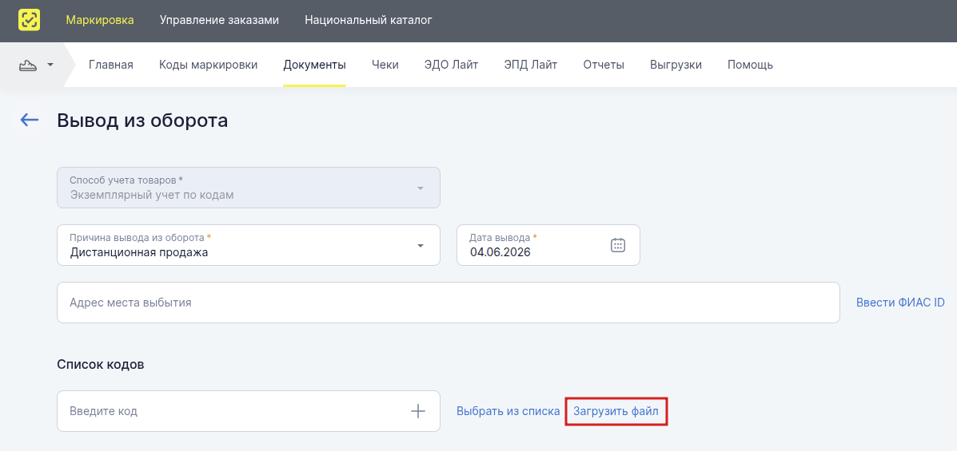This screenshot has width=957, height=451.
Task: Open the shoe product group selector
Action: click(37, 65)
